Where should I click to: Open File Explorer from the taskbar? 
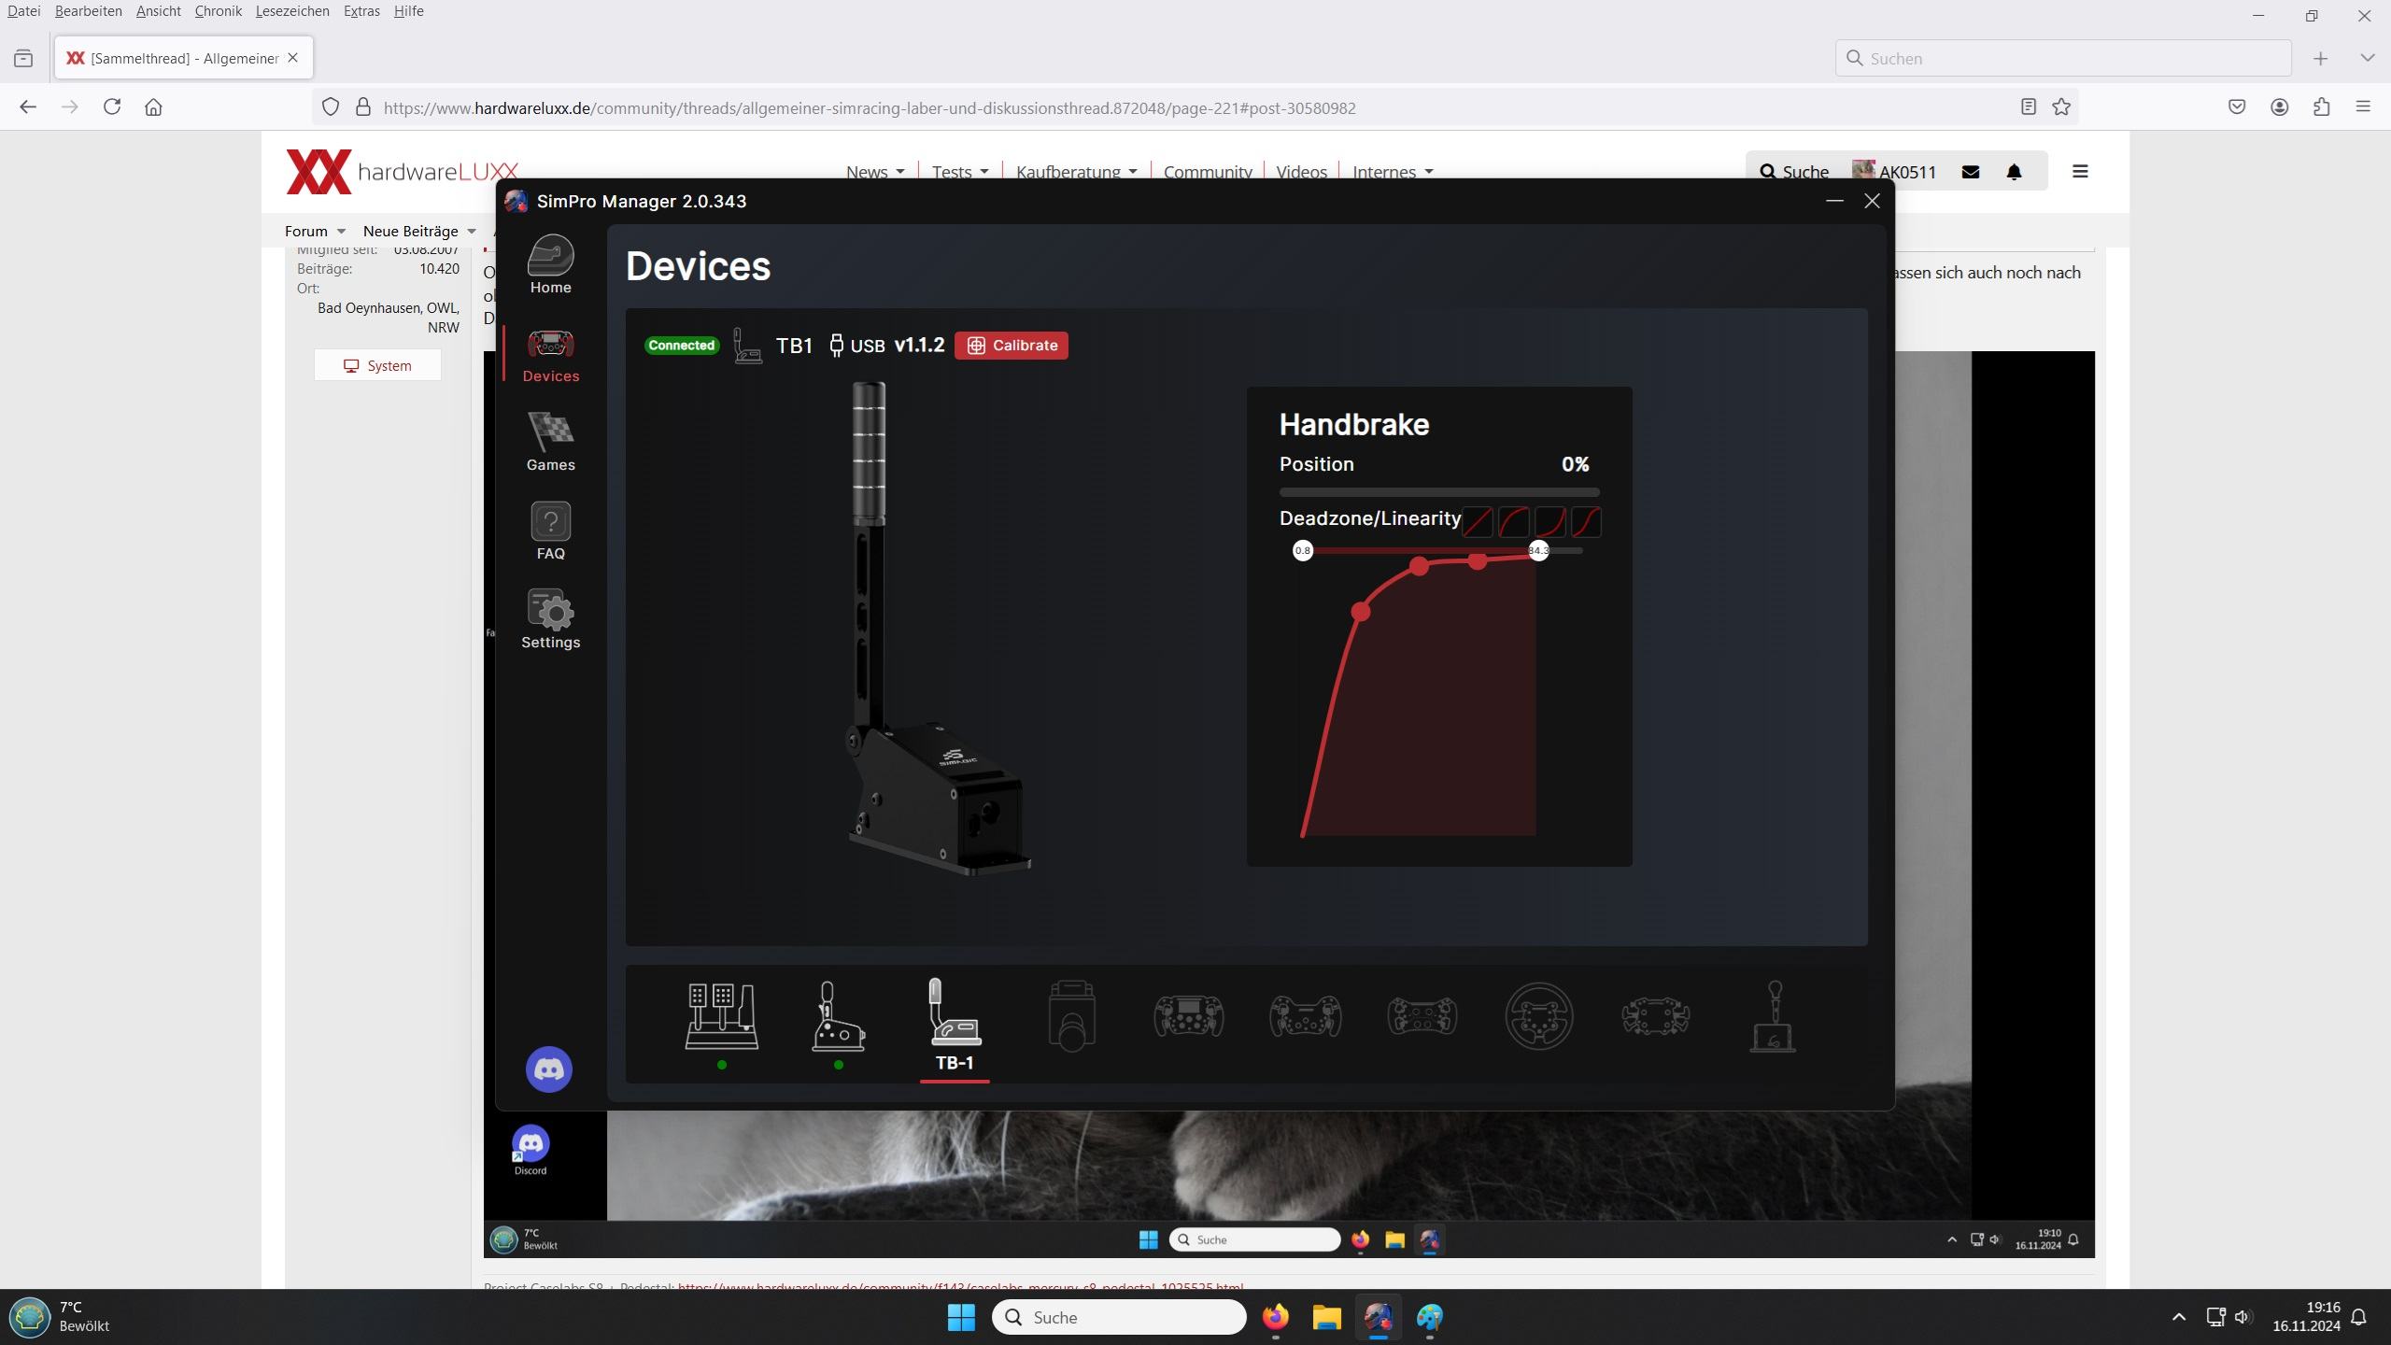point(1326,1318)
